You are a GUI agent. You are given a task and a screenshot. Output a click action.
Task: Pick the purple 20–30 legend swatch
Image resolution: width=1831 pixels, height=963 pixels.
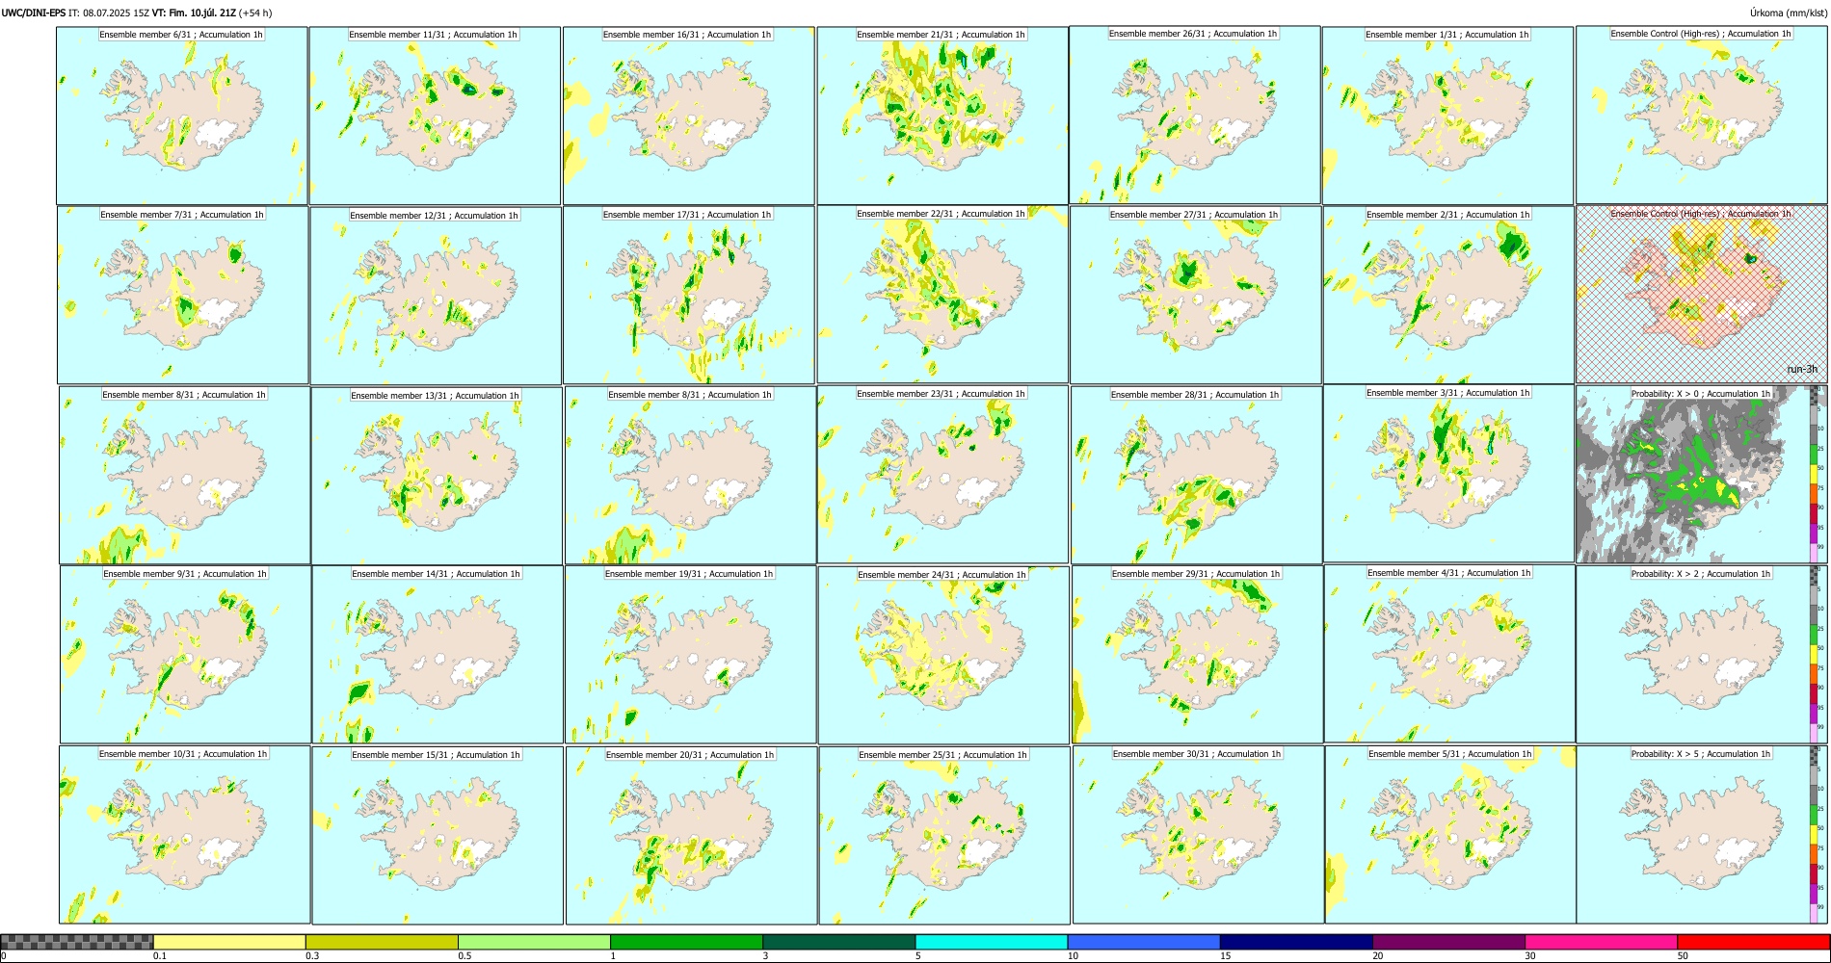click(1448, 942)
